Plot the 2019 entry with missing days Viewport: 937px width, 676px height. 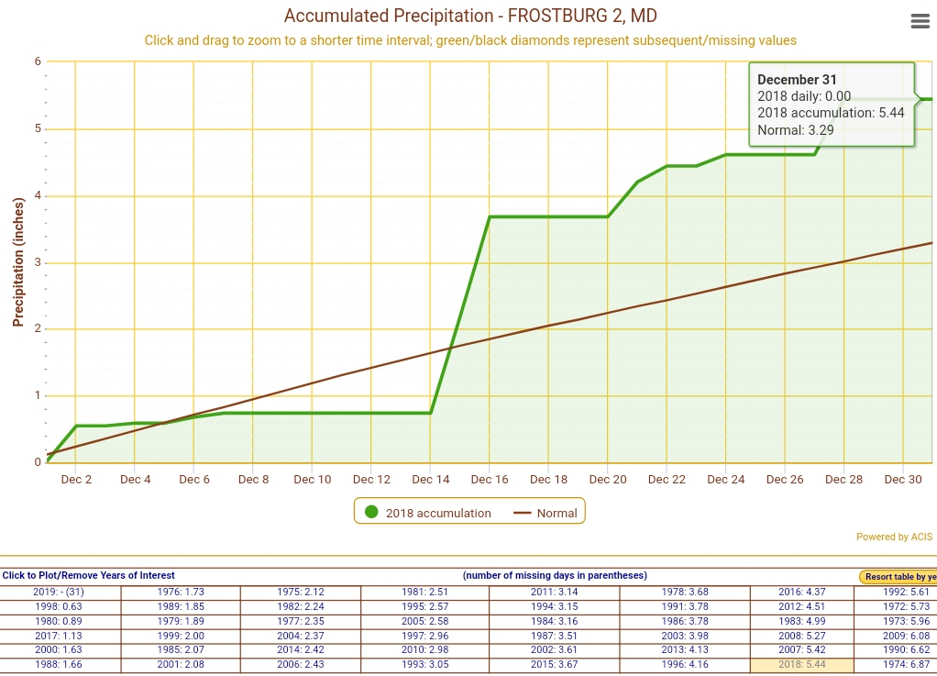click(x=60, y=592)
